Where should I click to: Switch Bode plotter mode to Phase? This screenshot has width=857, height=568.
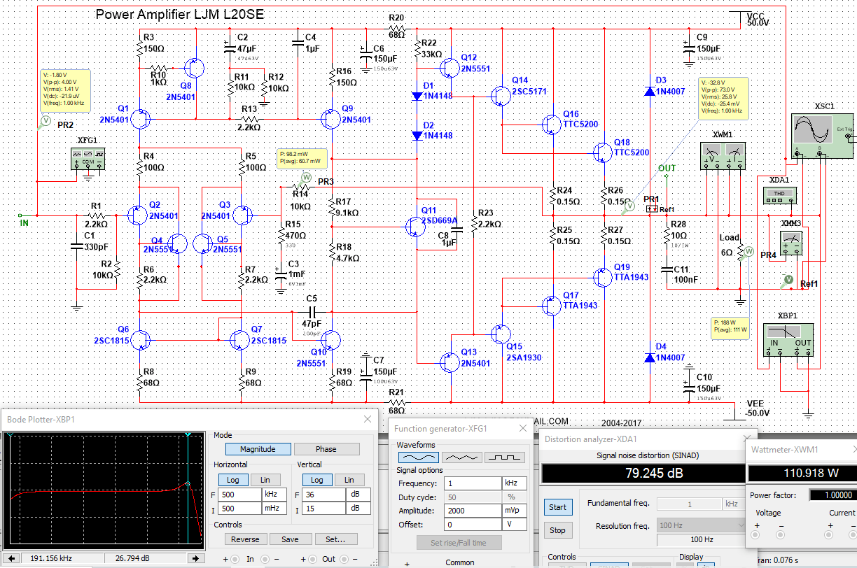click(x=326, y=449)
